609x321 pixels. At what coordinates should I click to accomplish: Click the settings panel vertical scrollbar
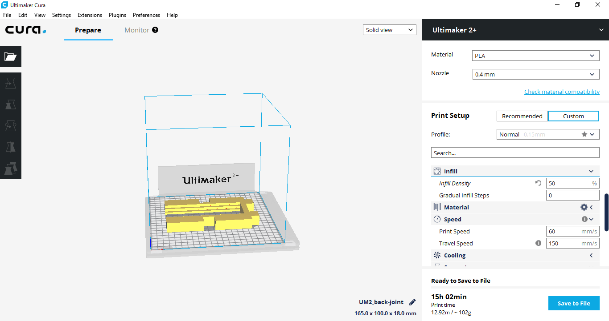pos(606,212)
